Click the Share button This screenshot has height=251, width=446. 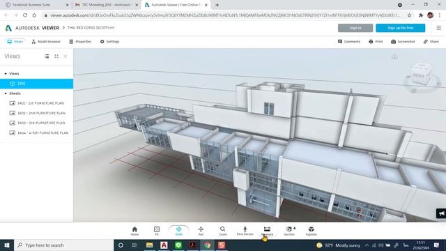tap(431, 42)
